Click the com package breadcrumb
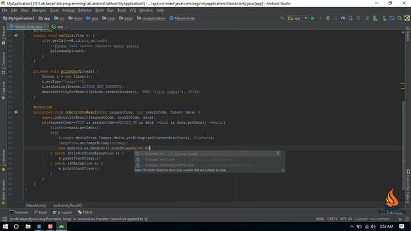411x231 pixels. pyautogui.click(x=109, y=19)
